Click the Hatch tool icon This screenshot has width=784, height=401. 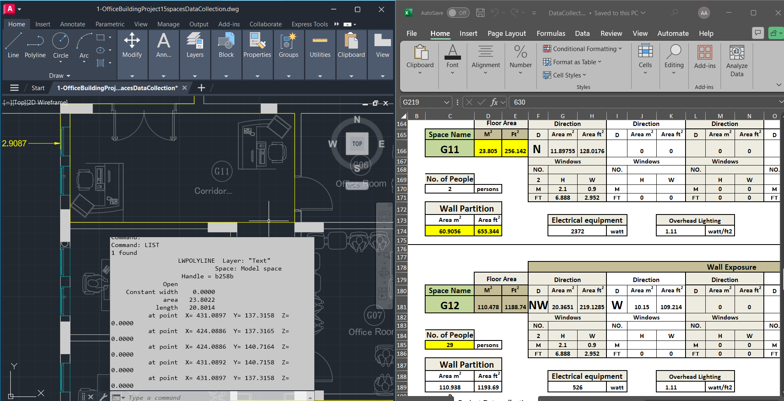100,63
